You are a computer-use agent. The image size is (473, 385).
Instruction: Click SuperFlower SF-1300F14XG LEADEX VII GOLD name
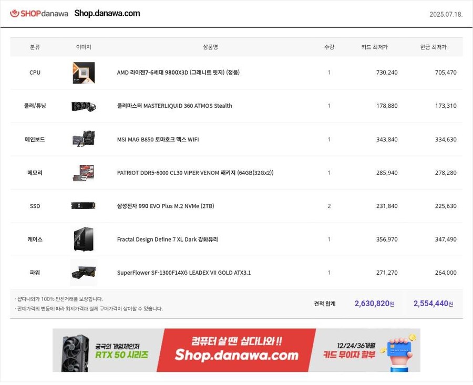coord(184,273)
